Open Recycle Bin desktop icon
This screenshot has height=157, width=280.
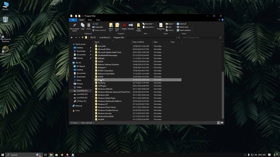coord(5,20)
